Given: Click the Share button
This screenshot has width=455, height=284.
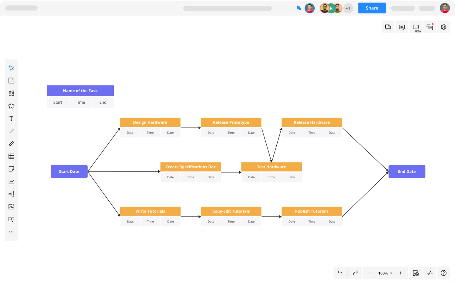Looking at the screenshot, I should coord(372,8).
